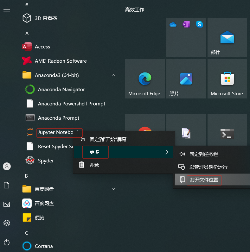250x252 pixels.
Task: Click 打开文件位置 in submenu
Action: [212, 180]
